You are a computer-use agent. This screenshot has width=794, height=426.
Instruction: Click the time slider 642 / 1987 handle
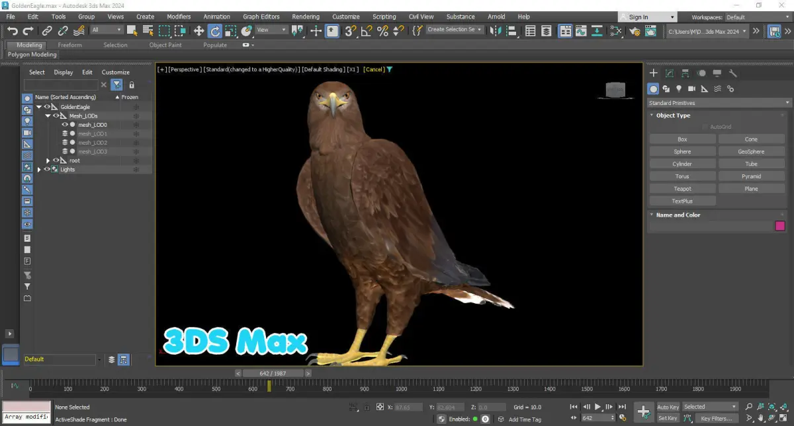coord(273,373)
